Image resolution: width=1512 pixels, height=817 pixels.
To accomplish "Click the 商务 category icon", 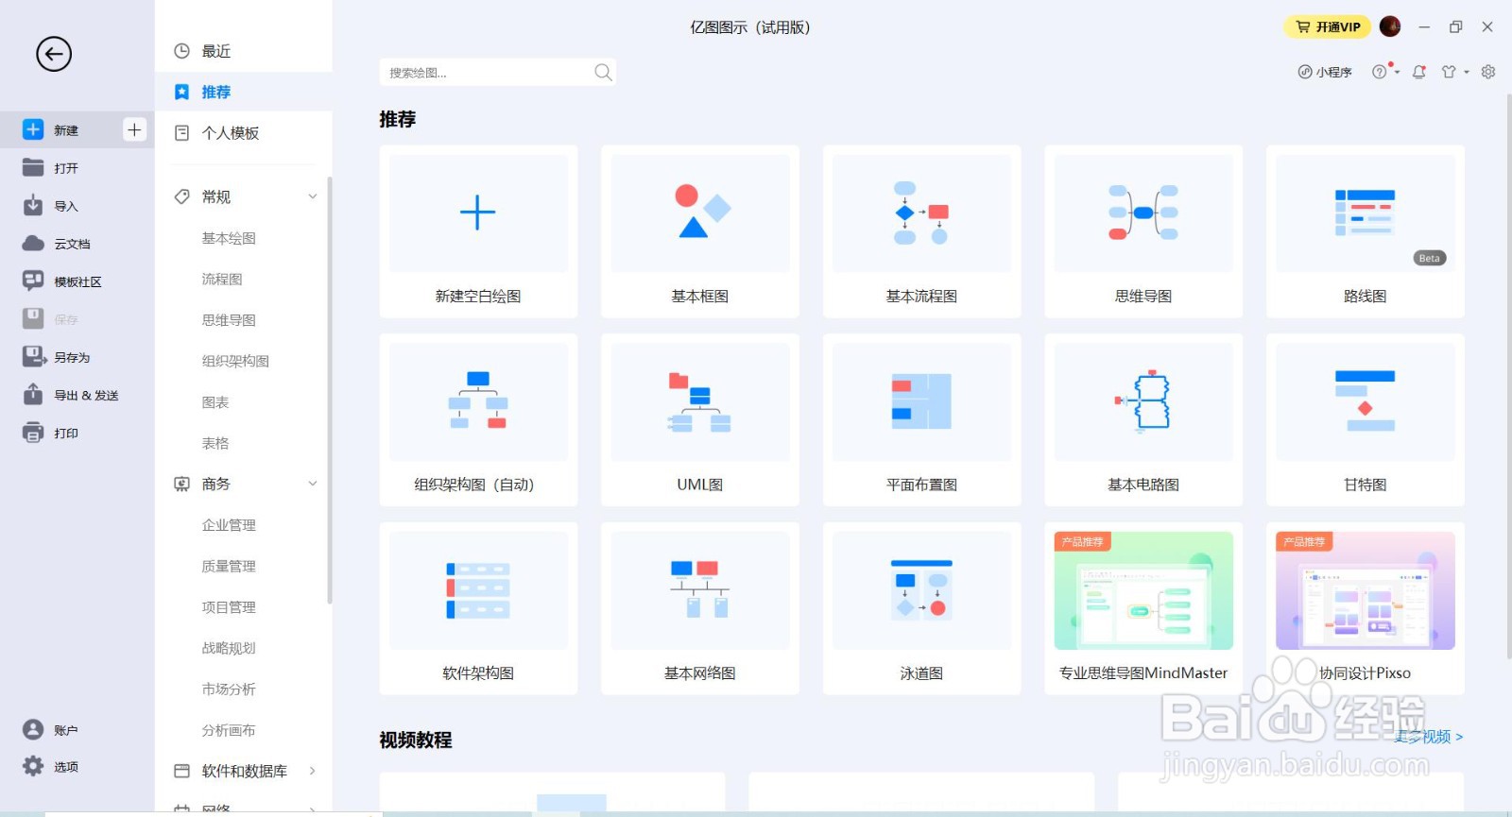I will [x=181, y=484].
